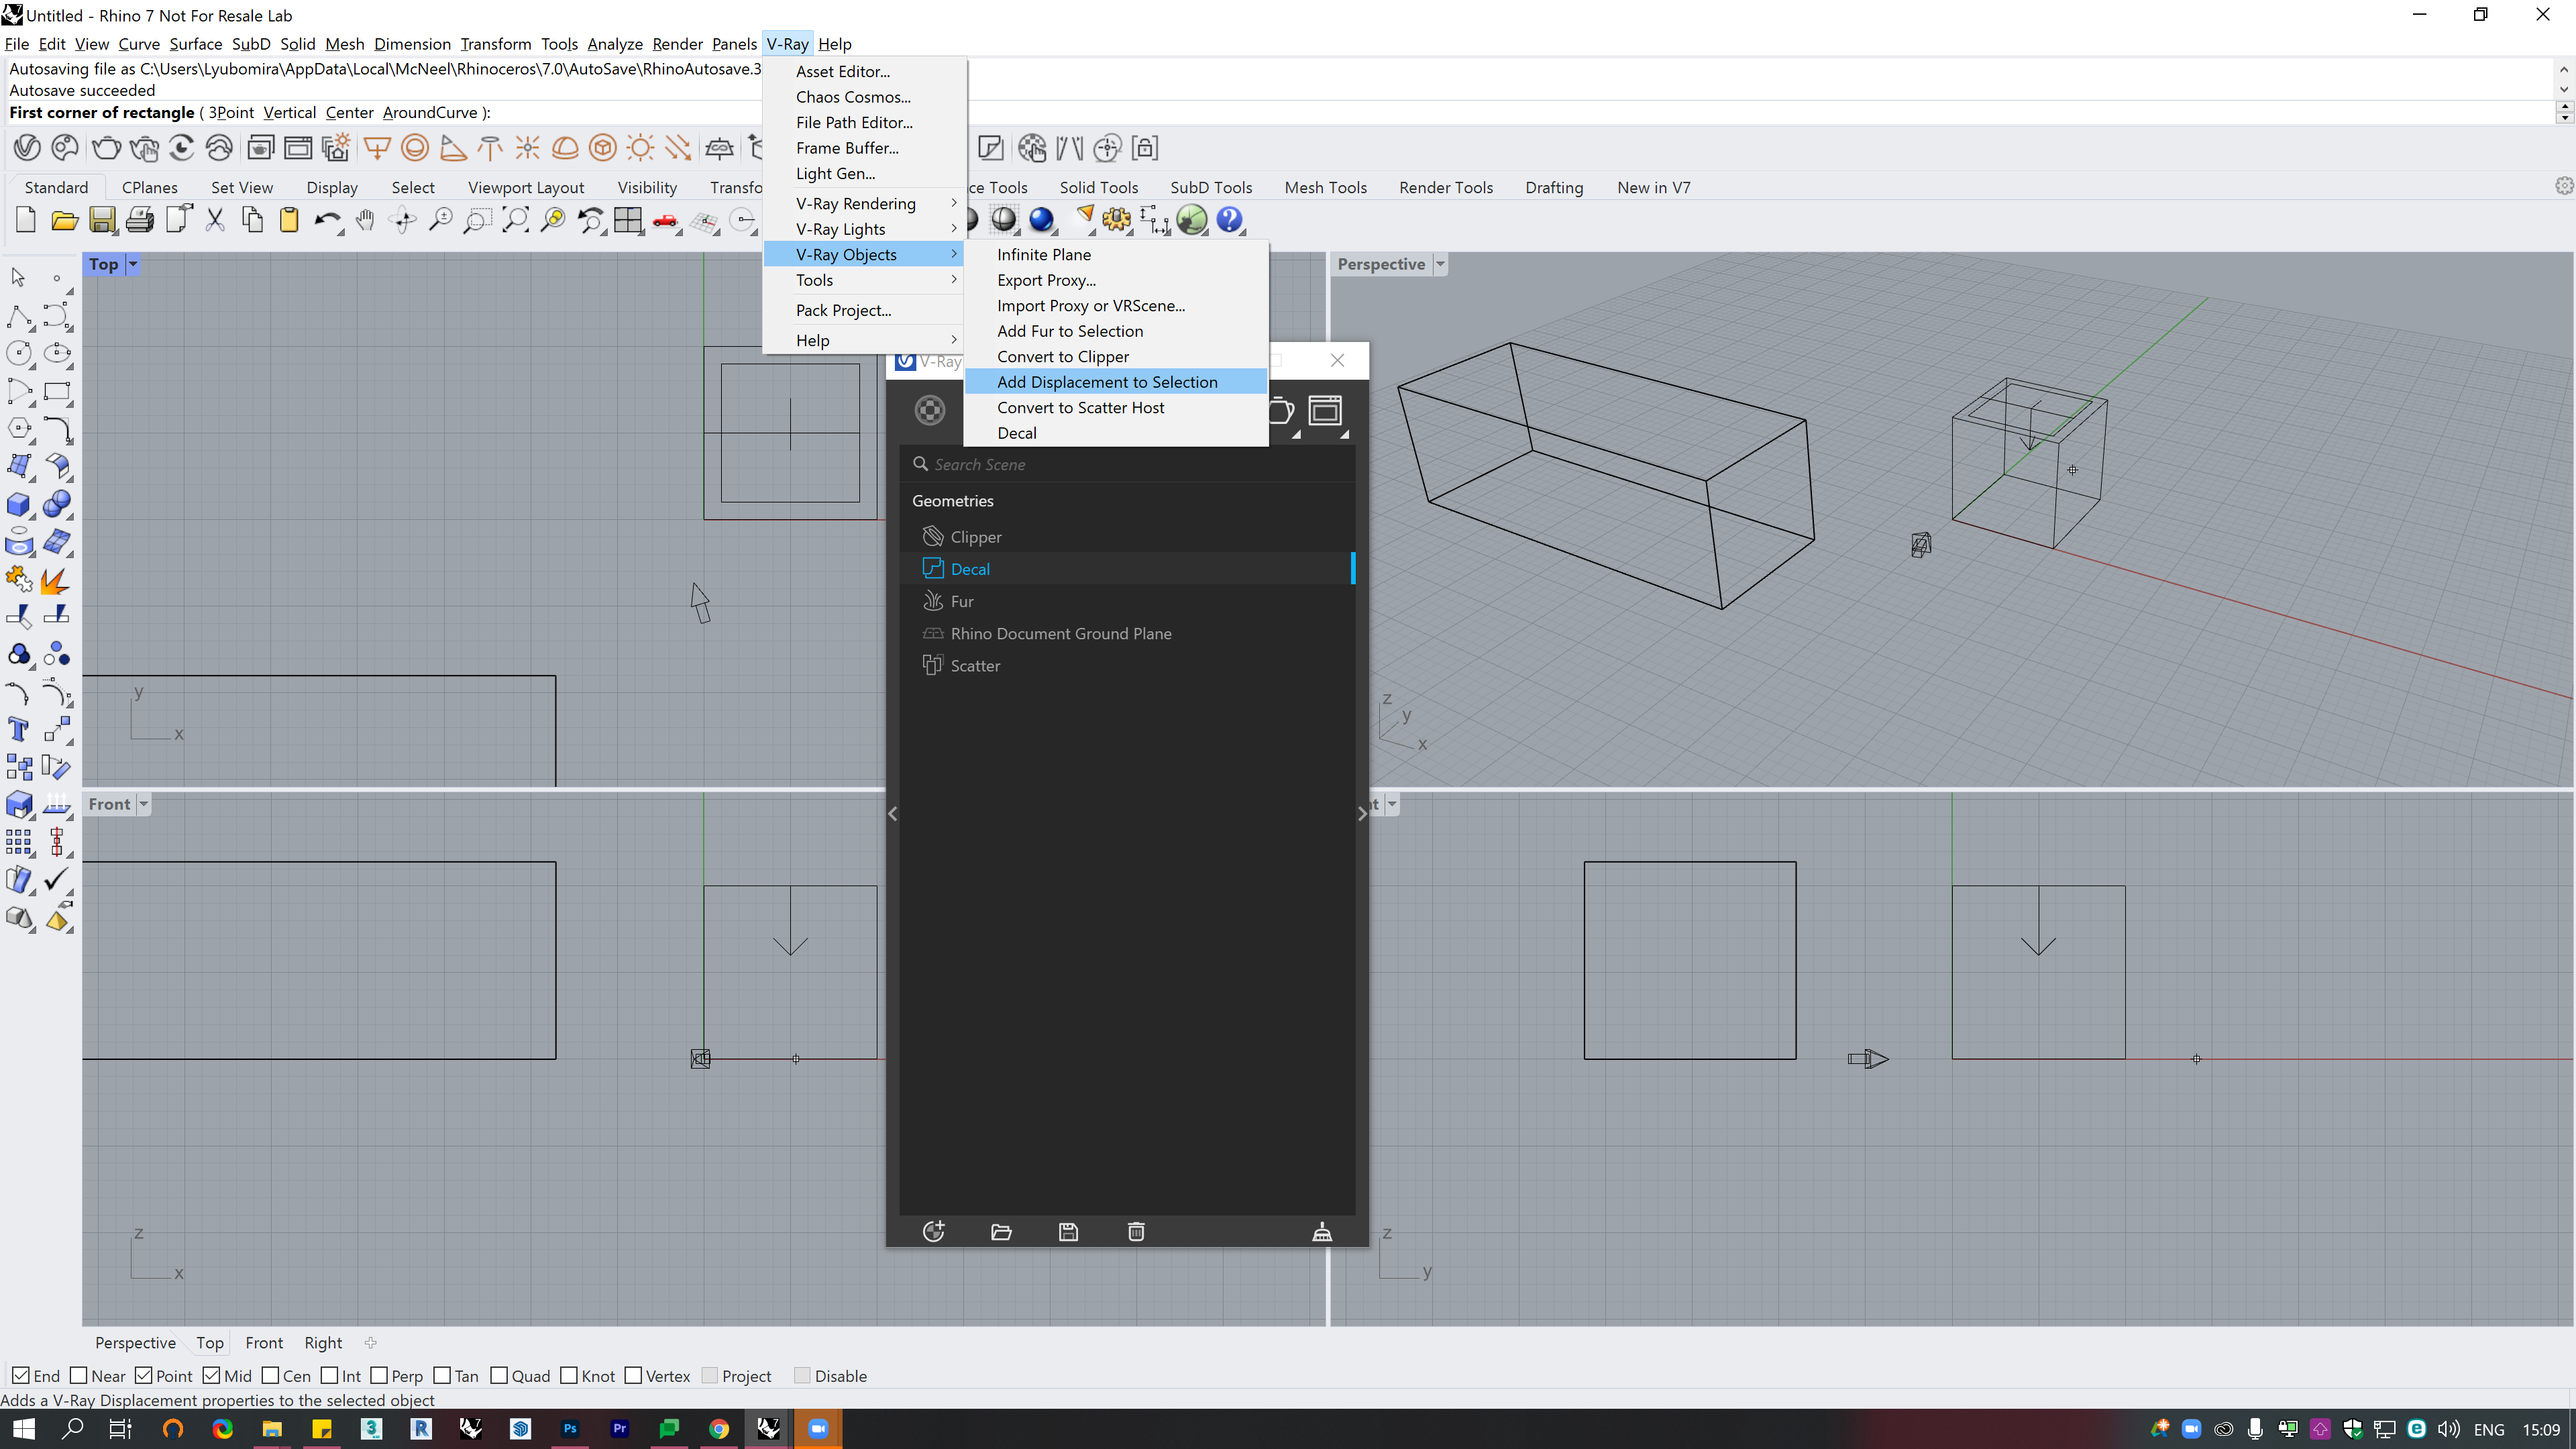Click the Paste clipboard icon

point(289,220)
